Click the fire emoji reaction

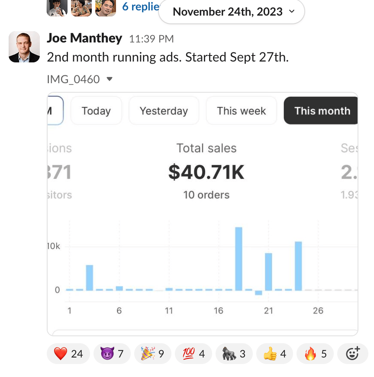coord(314,354)
